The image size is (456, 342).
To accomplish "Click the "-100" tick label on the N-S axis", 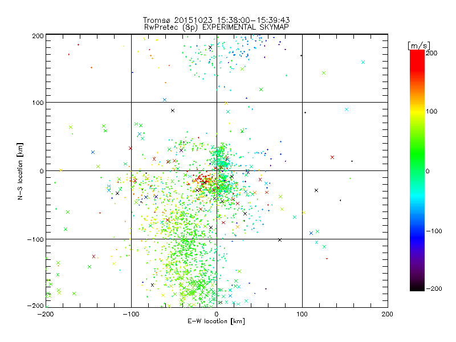I will tap(35, 239).
